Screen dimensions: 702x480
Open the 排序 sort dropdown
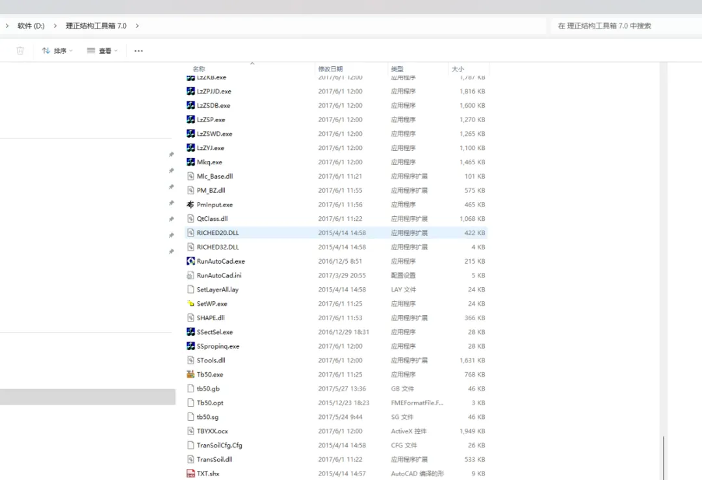57,51
